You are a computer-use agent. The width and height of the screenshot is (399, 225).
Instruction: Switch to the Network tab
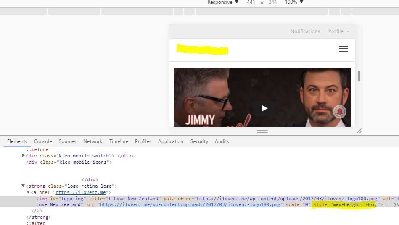[92, 141]
